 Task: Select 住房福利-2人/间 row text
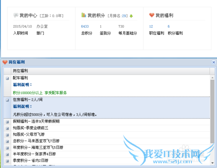28,99
